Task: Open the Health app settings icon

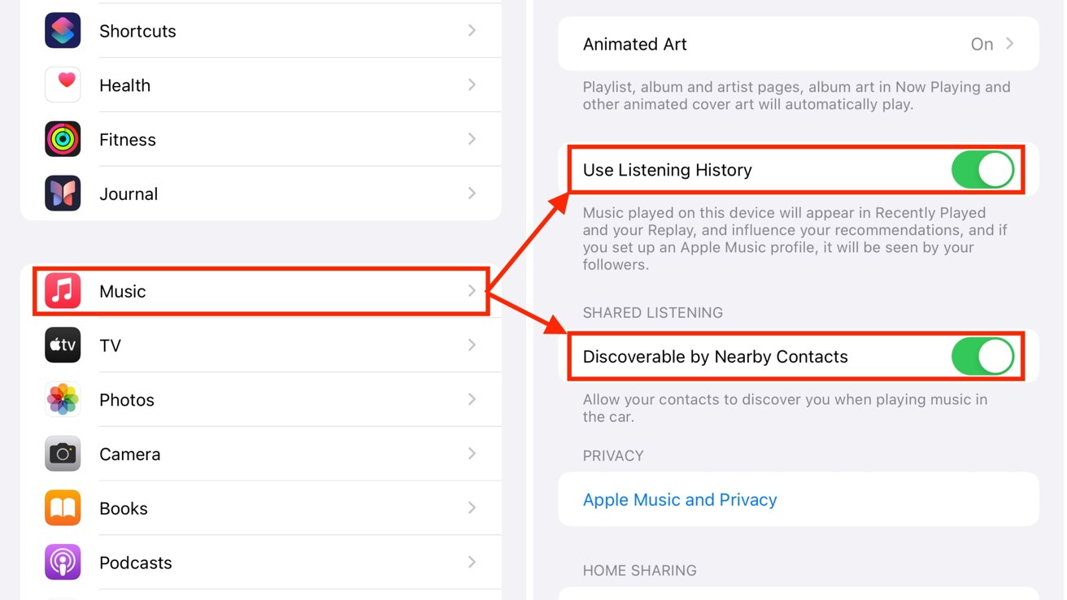Action: point(63,85)
